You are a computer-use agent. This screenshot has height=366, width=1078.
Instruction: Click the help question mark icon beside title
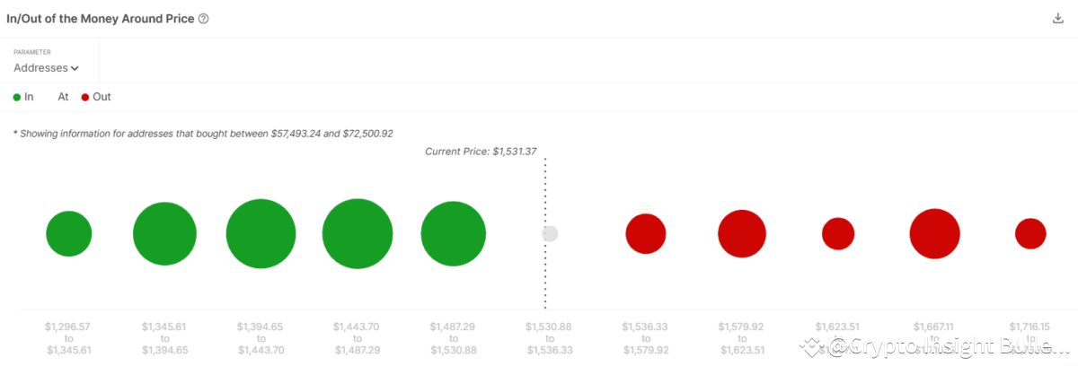tap(203, 19)
